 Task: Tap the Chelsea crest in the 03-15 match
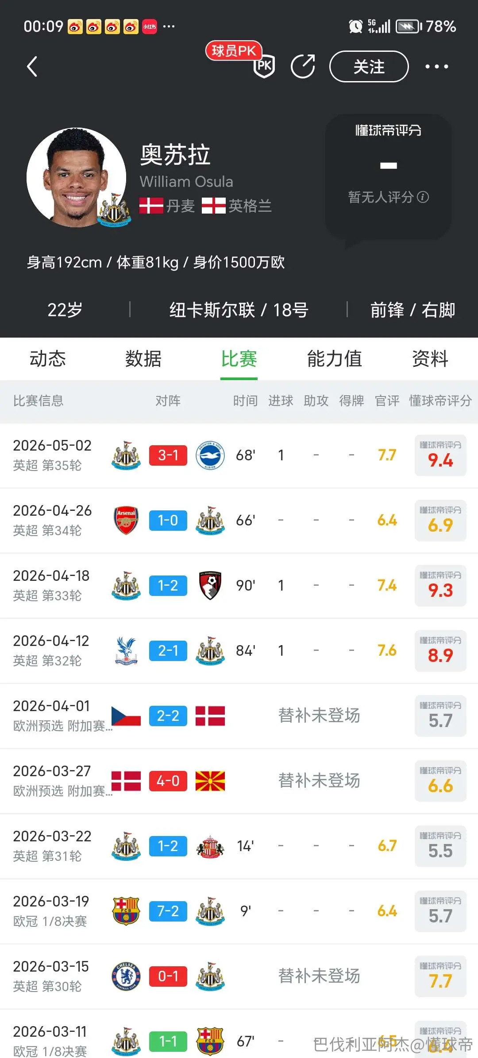[x=126, y=976]
